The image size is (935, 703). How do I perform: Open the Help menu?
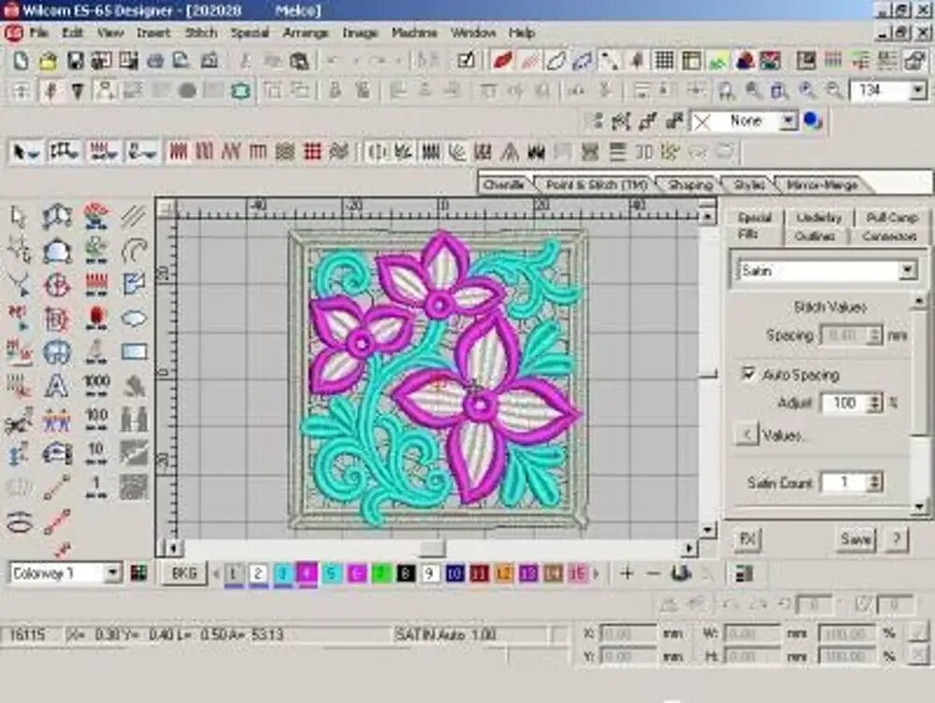tap(522, 33)
